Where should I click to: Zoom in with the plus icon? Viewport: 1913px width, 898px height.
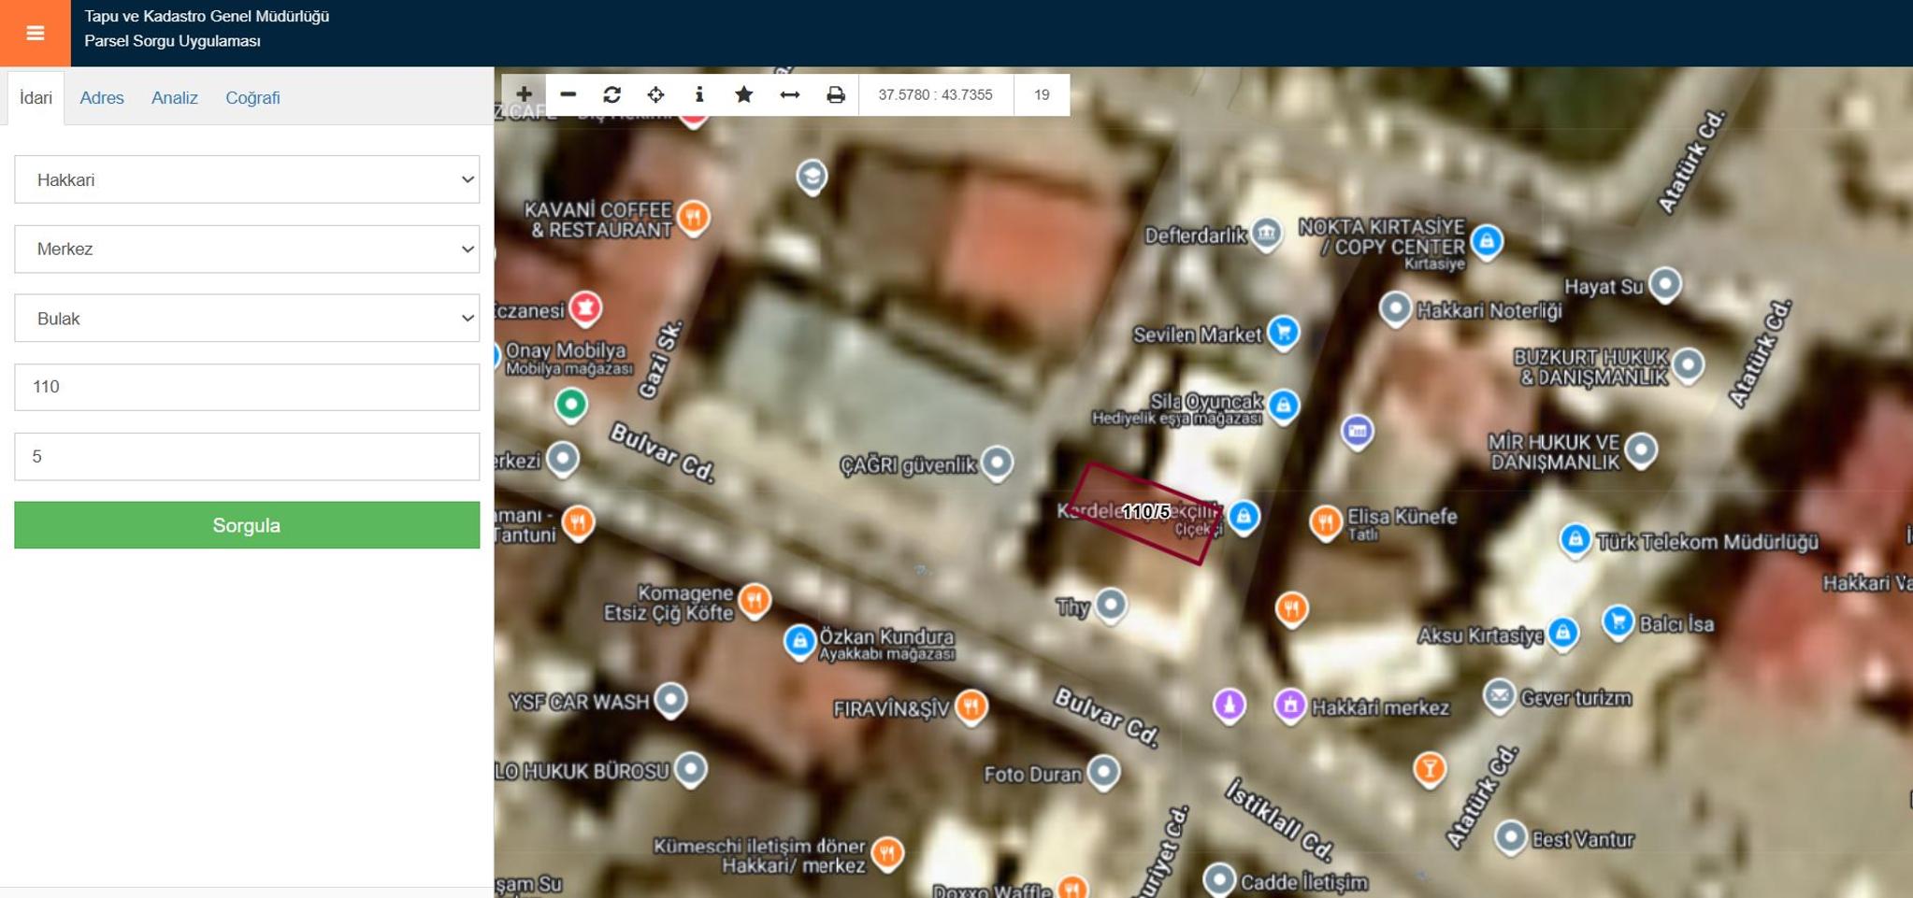pos(524,94)
